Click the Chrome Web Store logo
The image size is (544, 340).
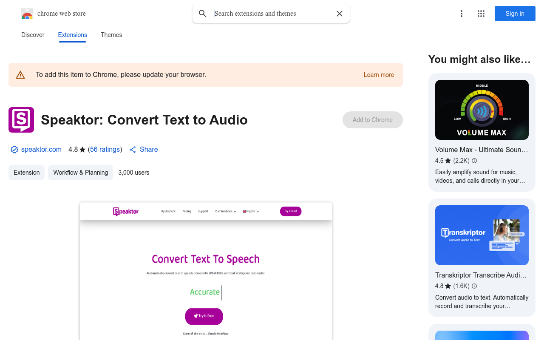27,14
